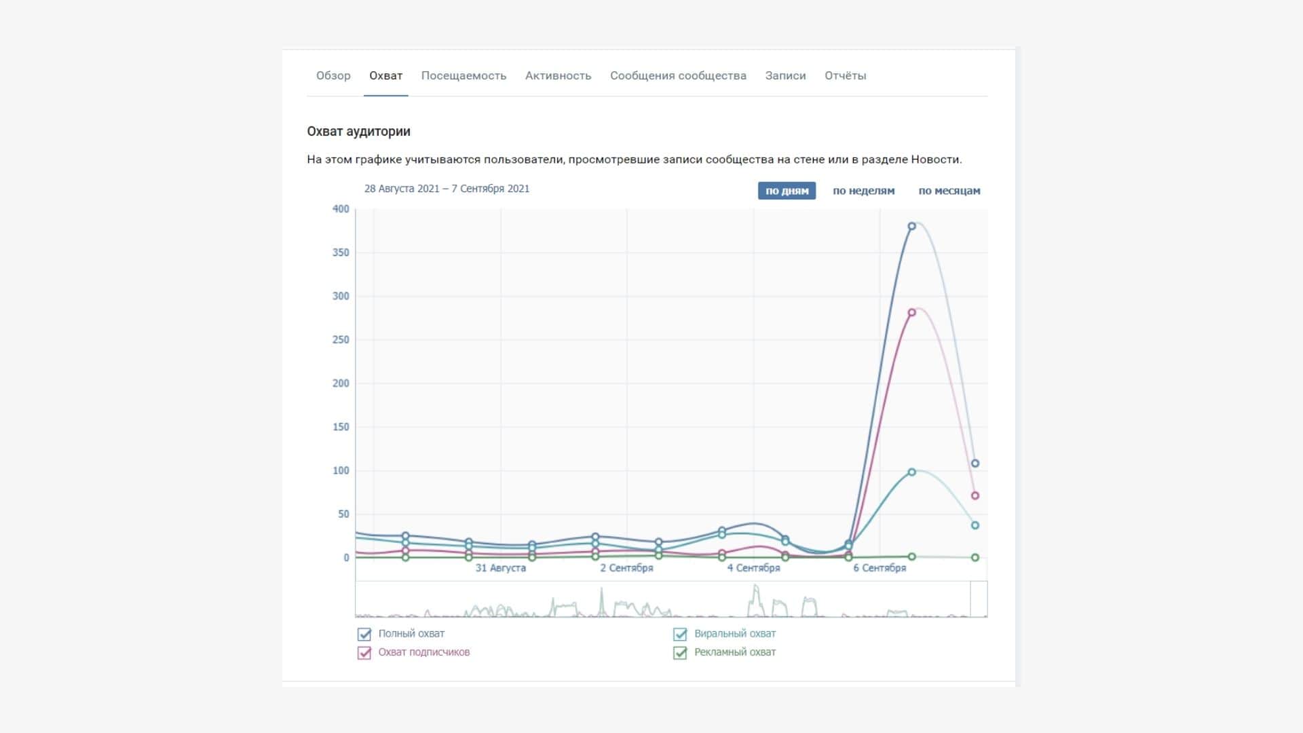The width and height of the screenshot is (1303, 733).
Task: Click the Полный охват legend label
Action: [411, 633]
